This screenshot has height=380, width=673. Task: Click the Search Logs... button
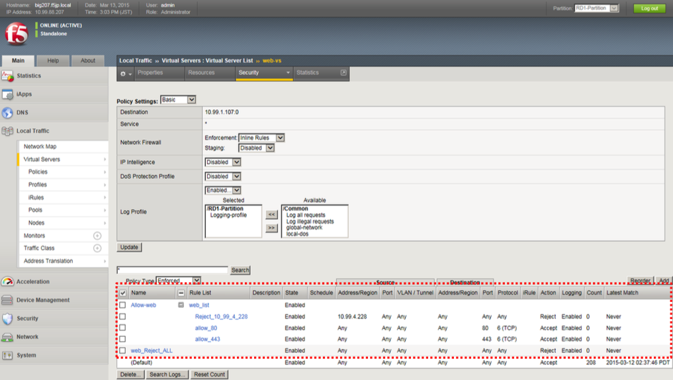click(x=167, y=375)
